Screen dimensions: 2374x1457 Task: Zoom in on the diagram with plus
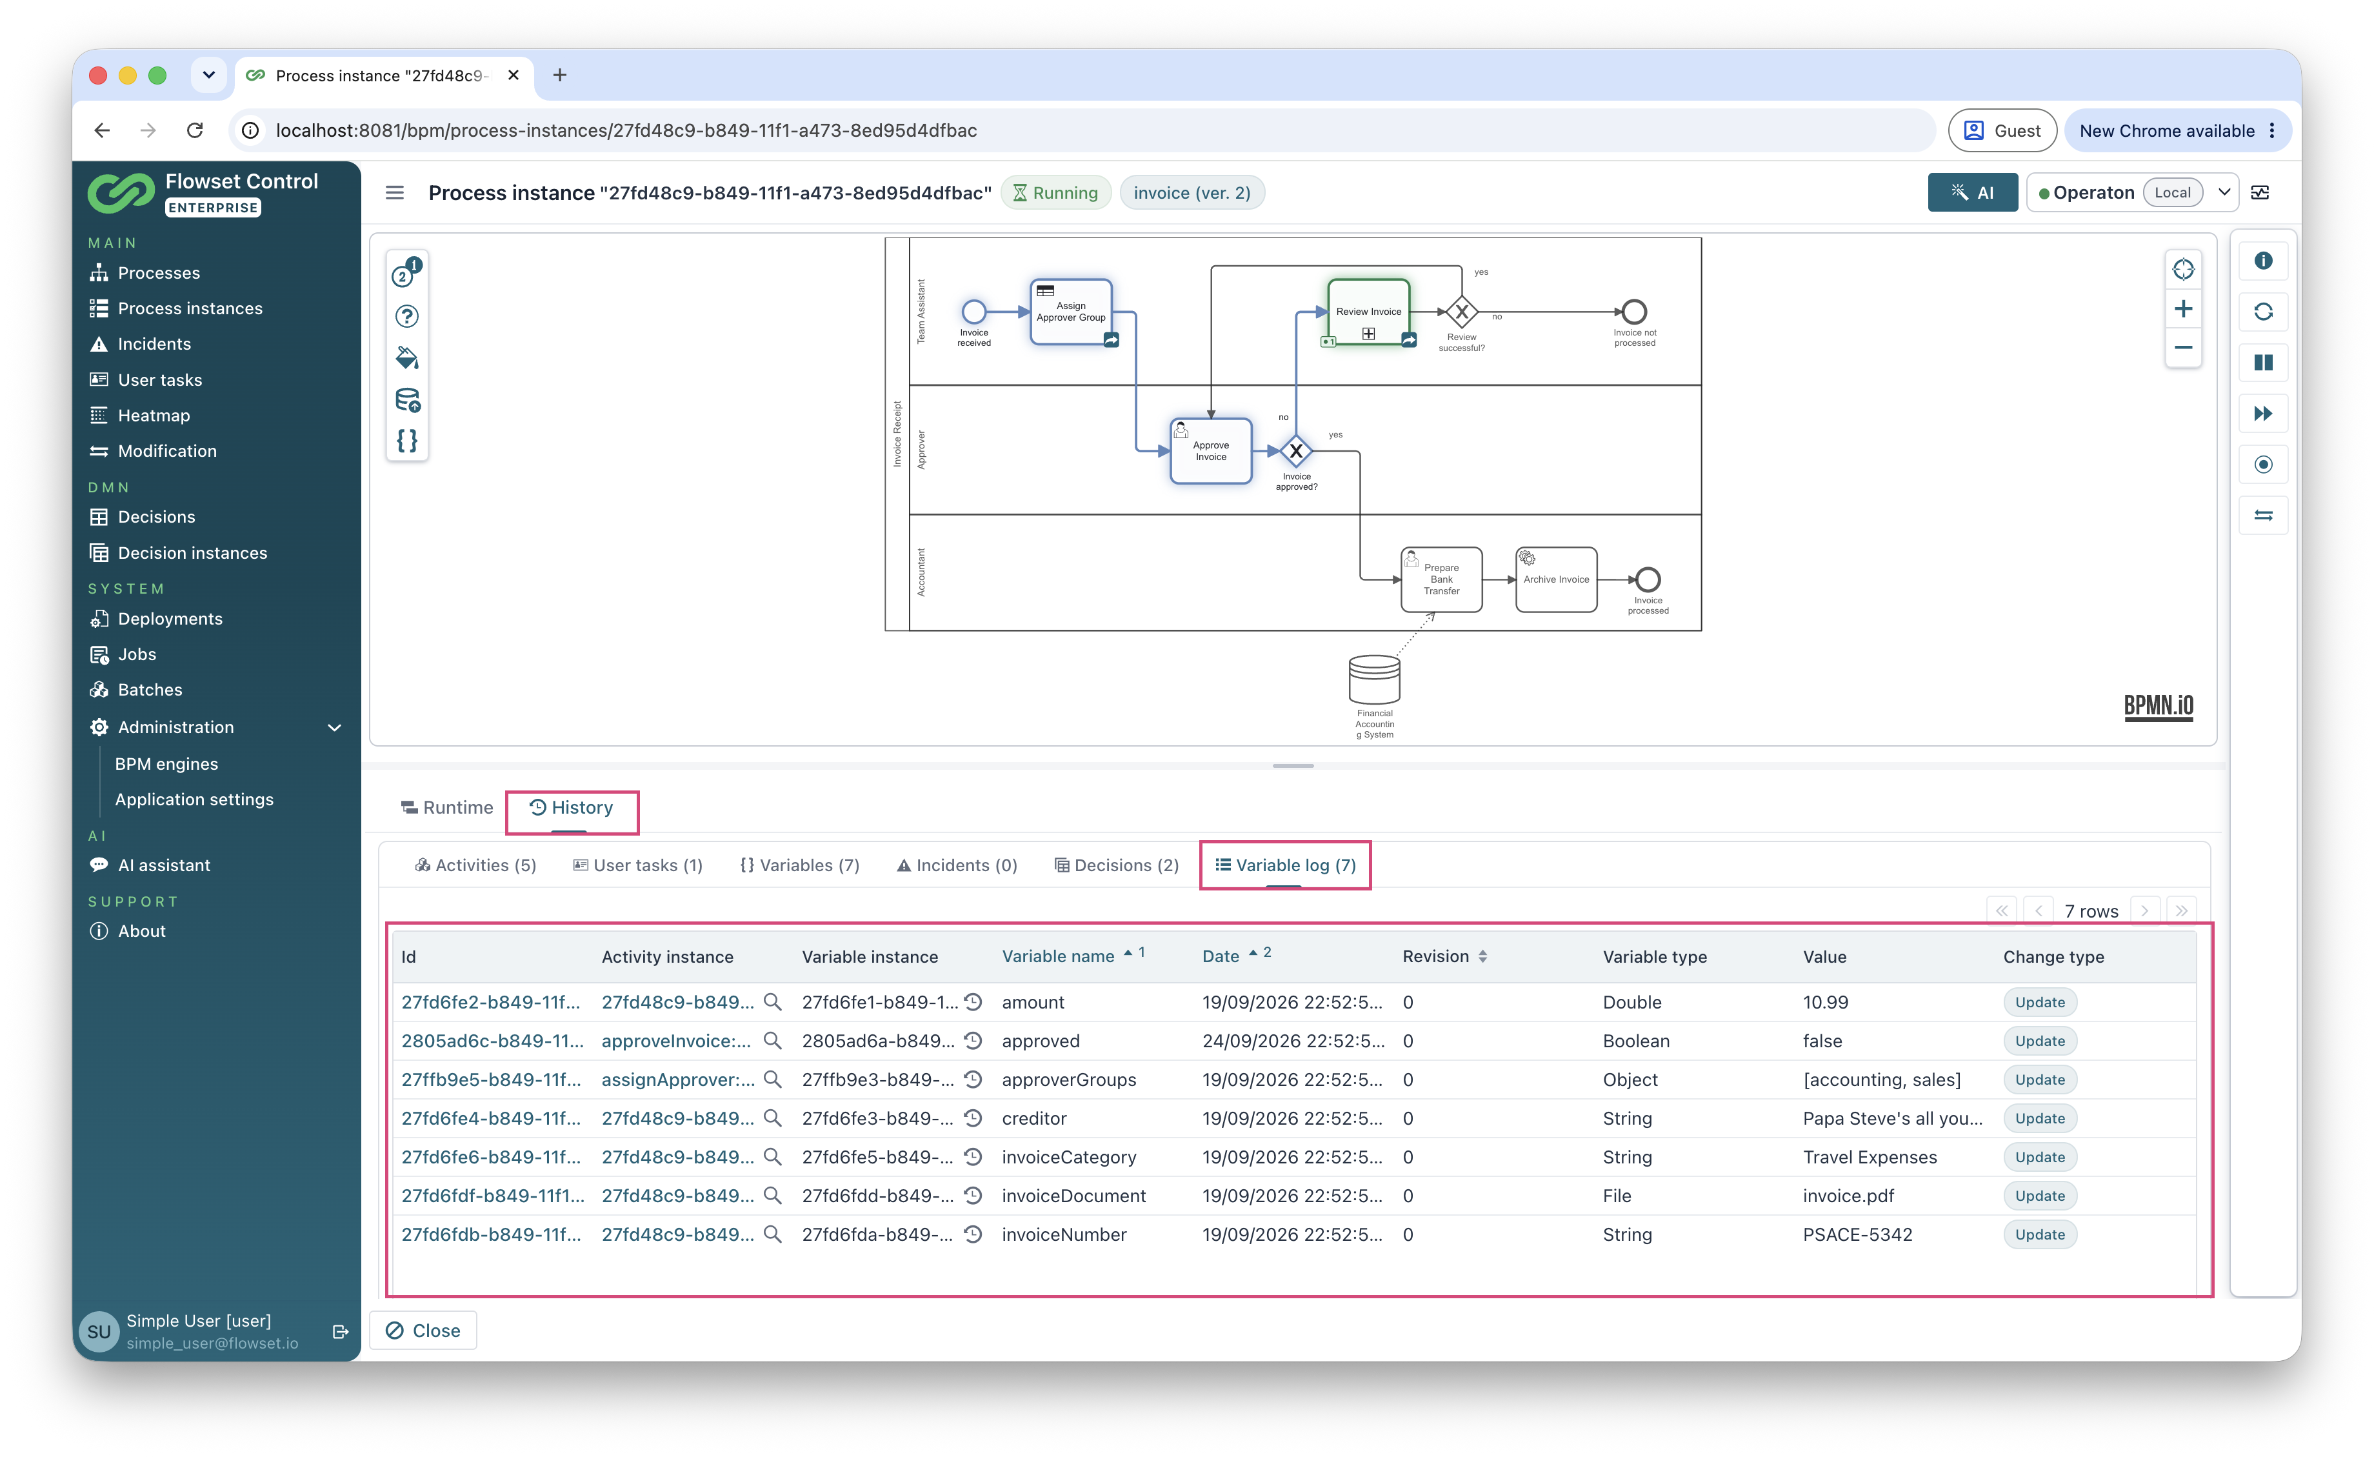[2183, 309]
